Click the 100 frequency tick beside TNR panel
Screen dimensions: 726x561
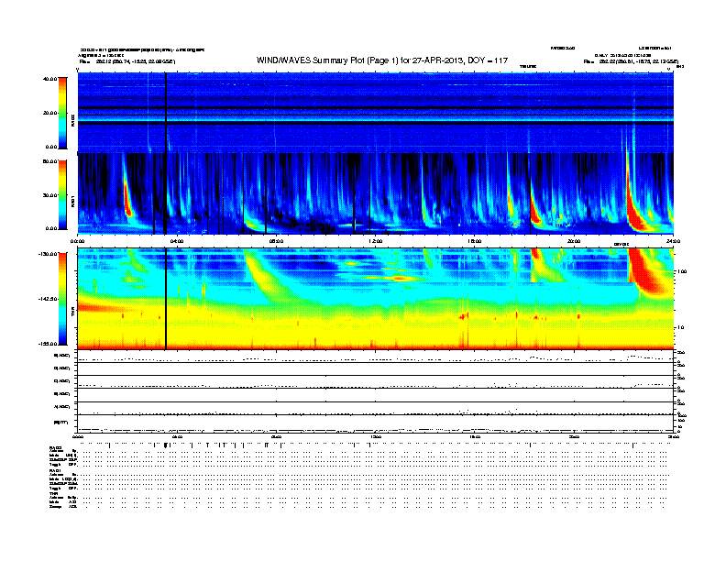(x=682, y=271)
